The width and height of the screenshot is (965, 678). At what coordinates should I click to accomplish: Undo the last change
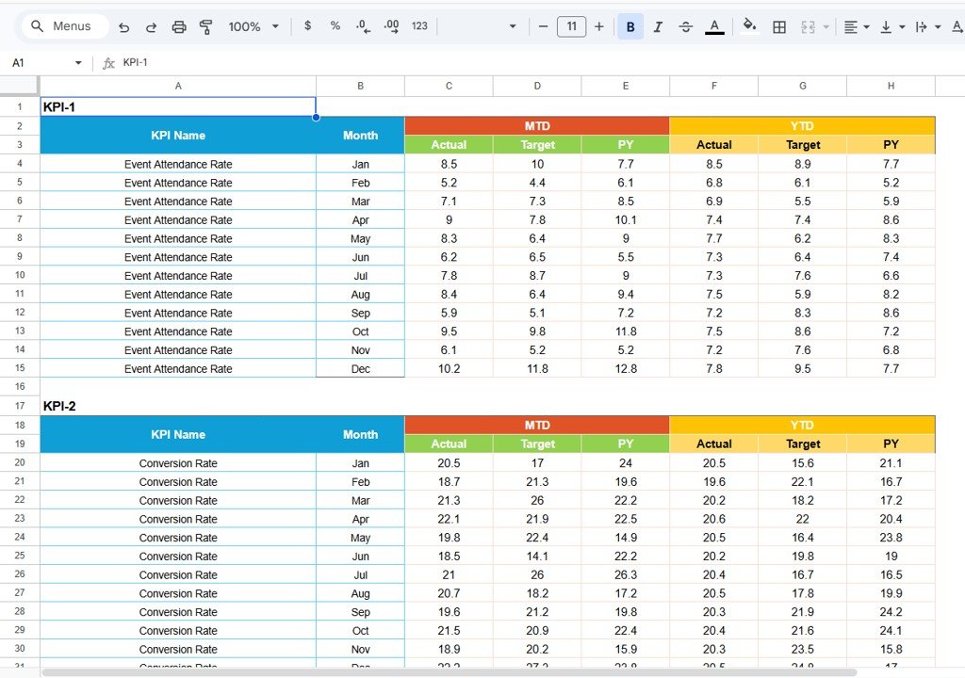click(123, 26)
